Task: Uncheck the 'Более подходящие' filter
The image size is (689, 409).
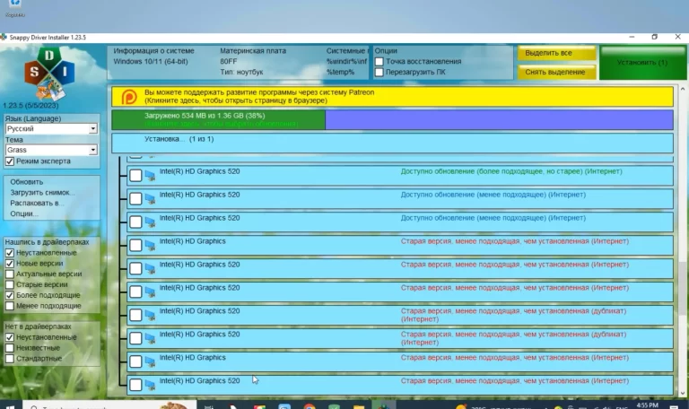Action: tap(10, 295)
